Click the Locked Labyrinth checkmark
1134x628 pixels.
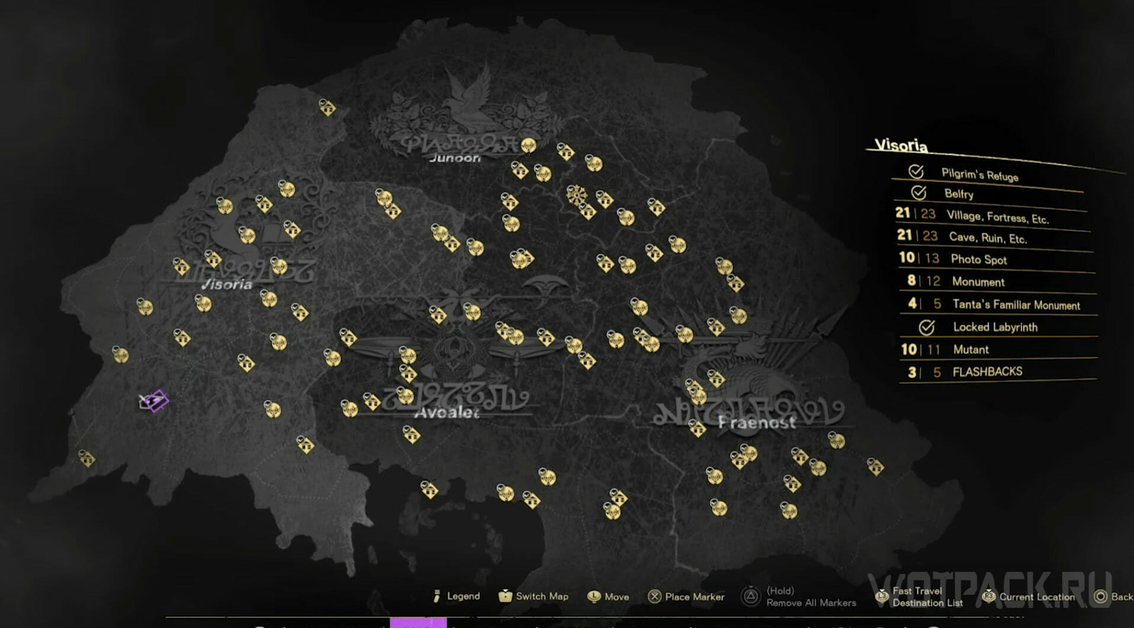pos(927,327)
